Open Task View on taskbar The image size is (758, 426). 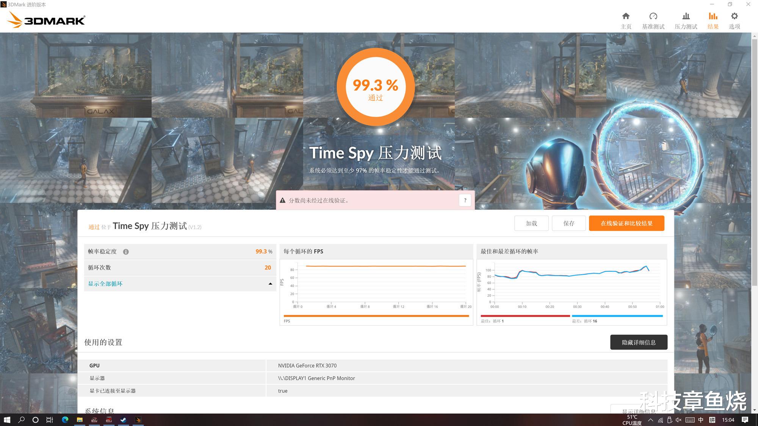click(50, 420)
